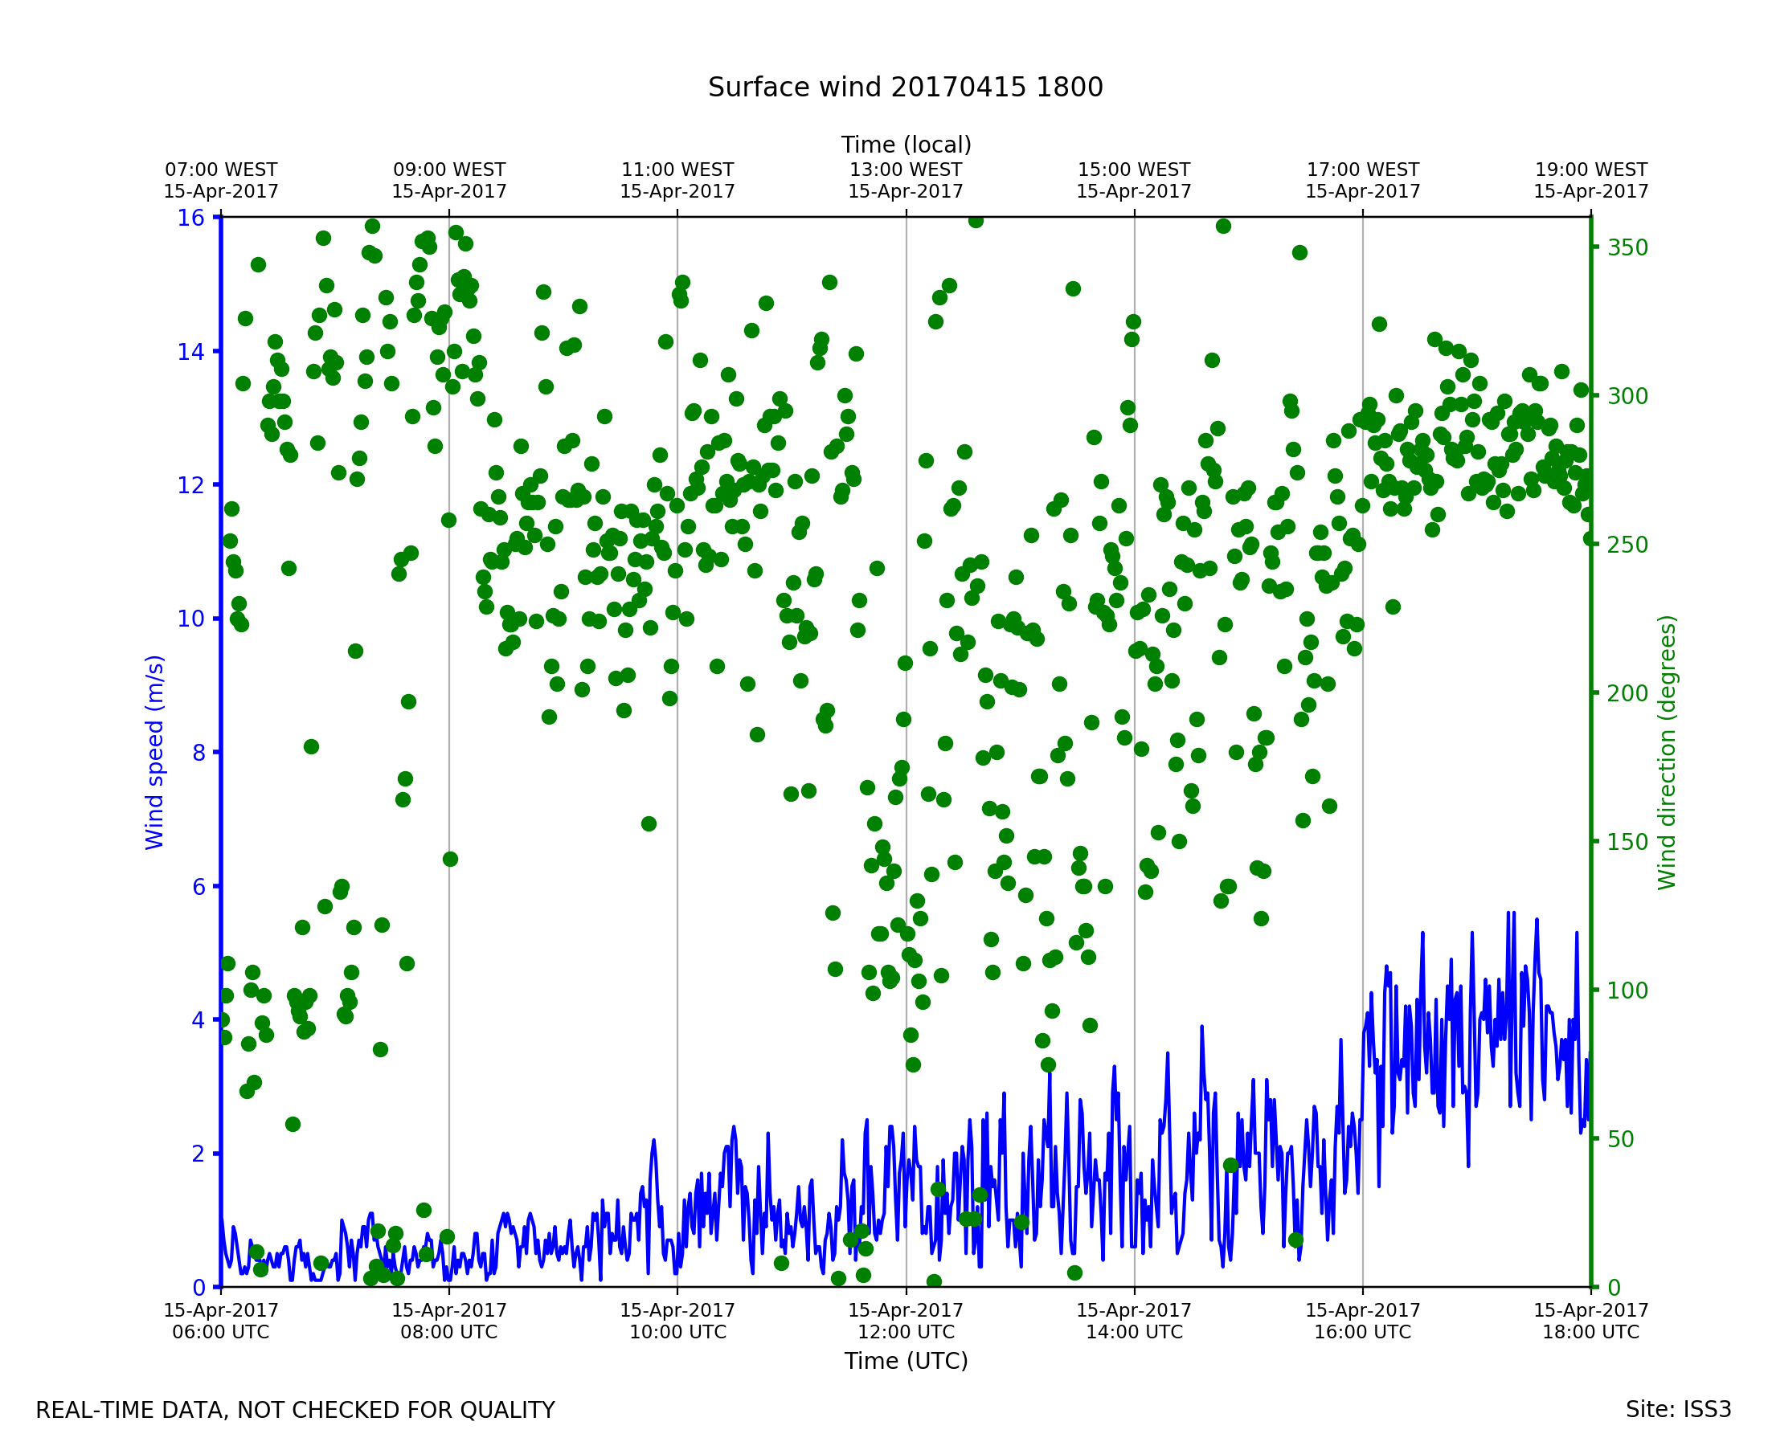Click the "16:00 UTC" bottom tick label
1768x1446 pixels.
click(1362, 1332)
